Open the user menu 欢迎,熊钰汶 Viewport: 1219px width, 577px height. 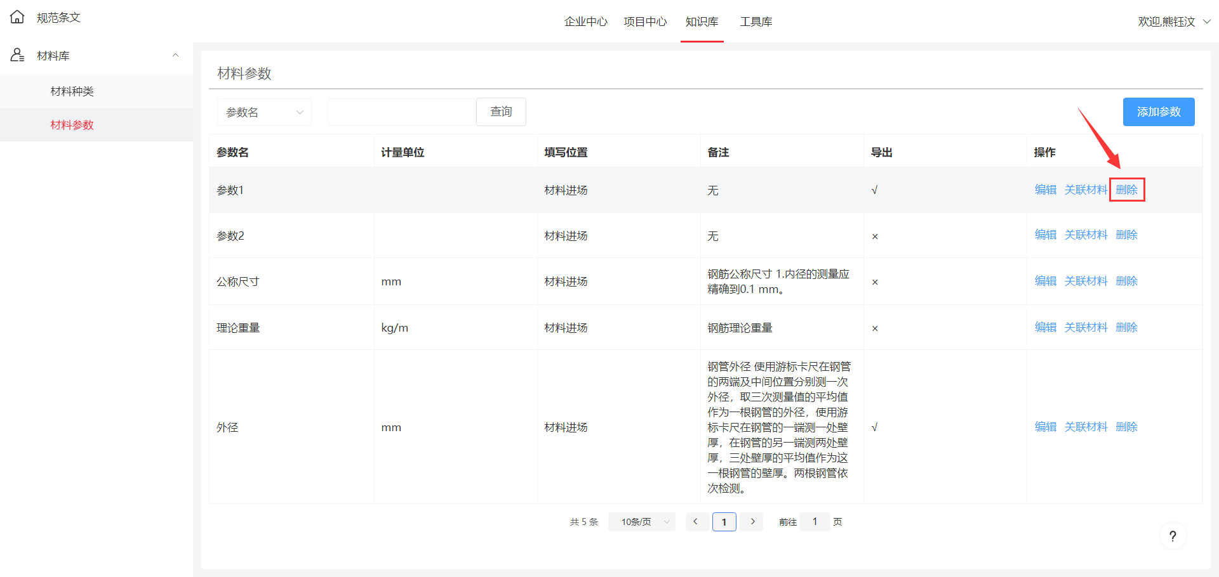coord(1174,22)
